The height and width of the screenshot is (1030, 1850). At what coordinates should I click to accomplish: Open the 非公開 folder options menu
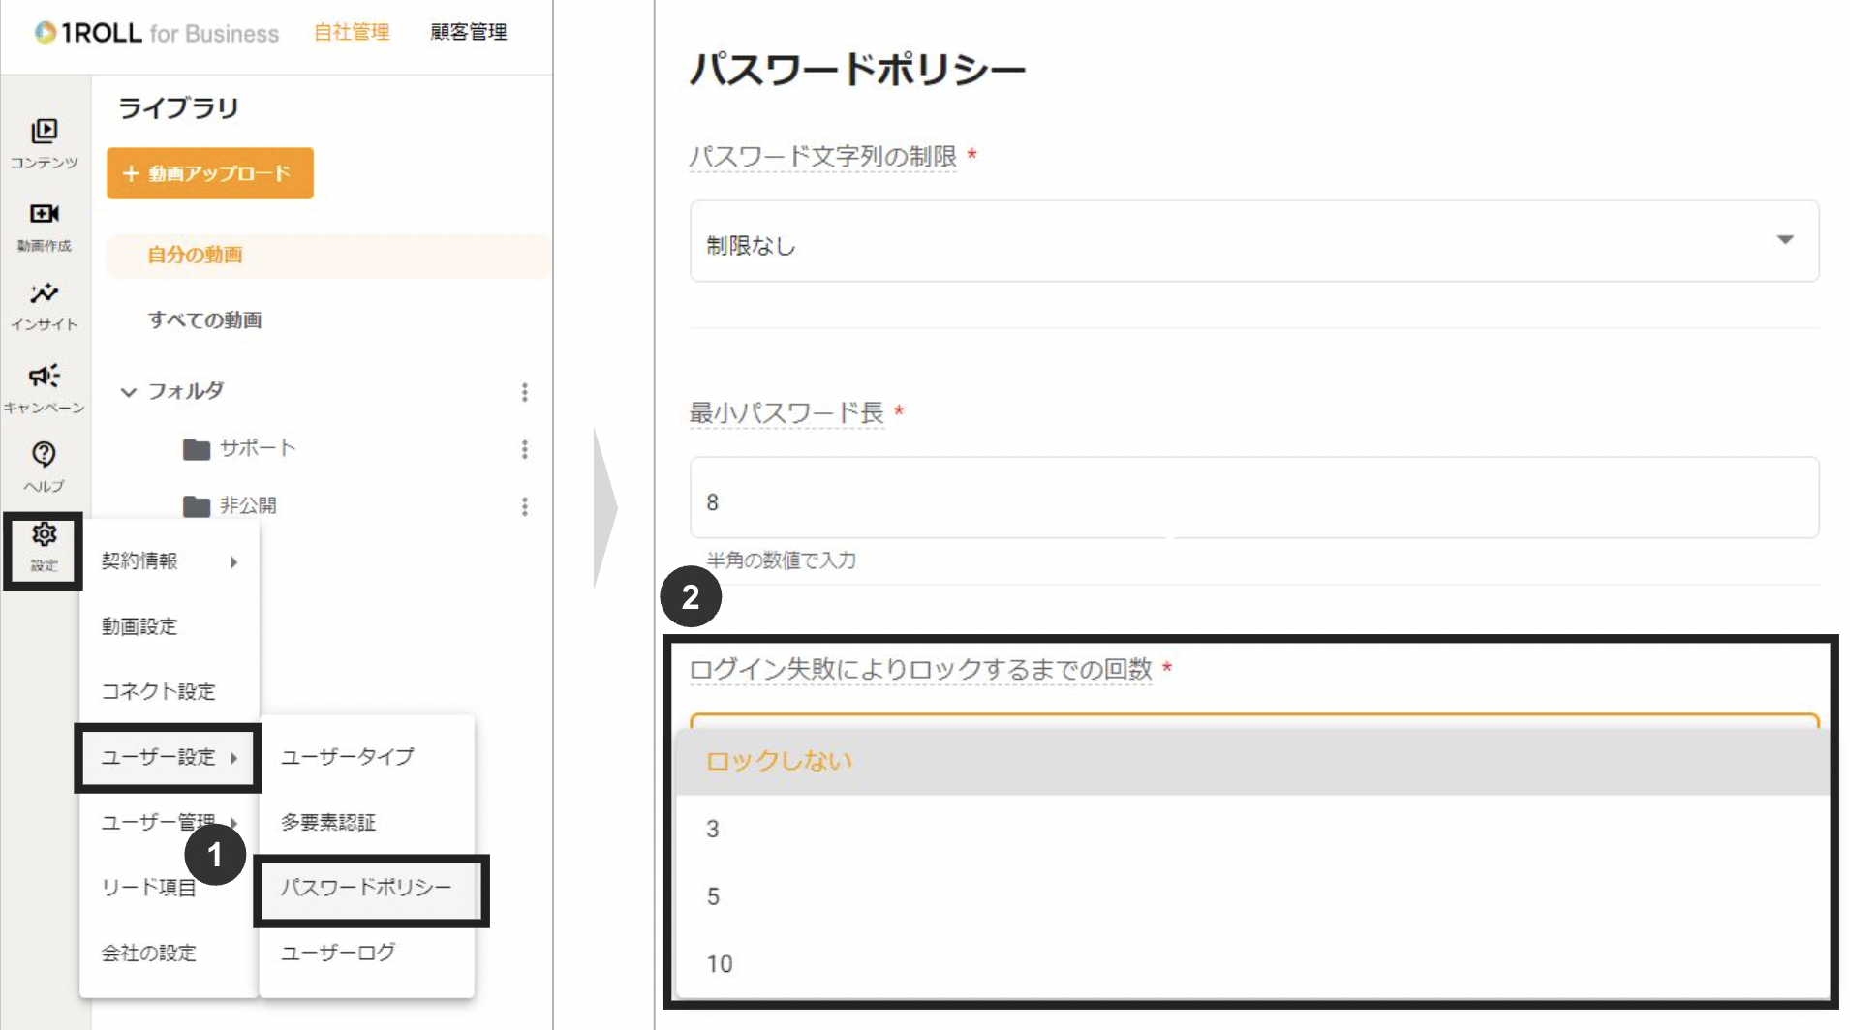pos(523,504)
